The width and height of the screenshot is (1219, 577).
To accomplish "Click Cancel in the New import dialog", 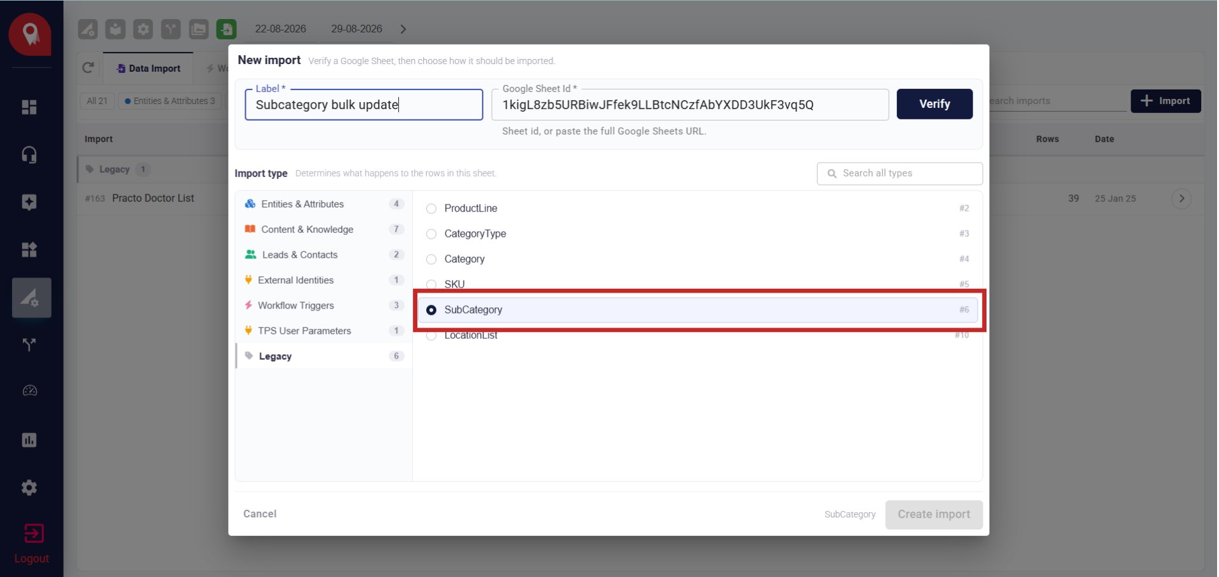I will 260,514.
